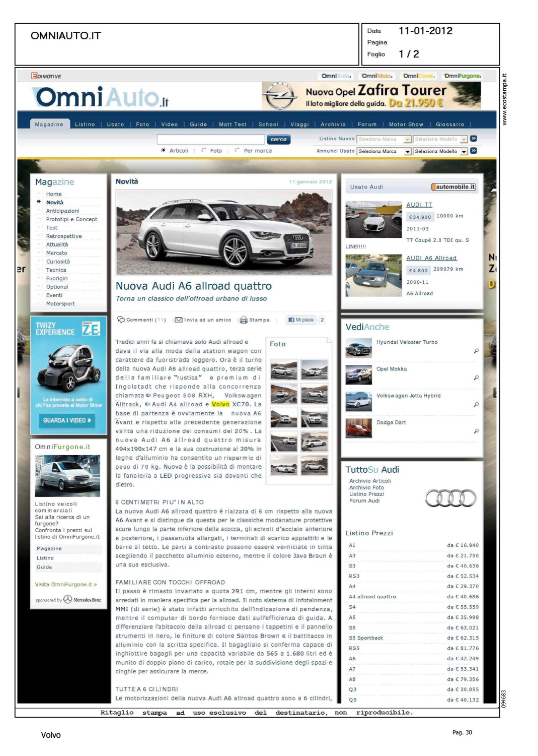The height and width of the screenshot is (756, 538).
Task: Click the Commenti speech bubble icon
Action: click(x=121, y=320)
